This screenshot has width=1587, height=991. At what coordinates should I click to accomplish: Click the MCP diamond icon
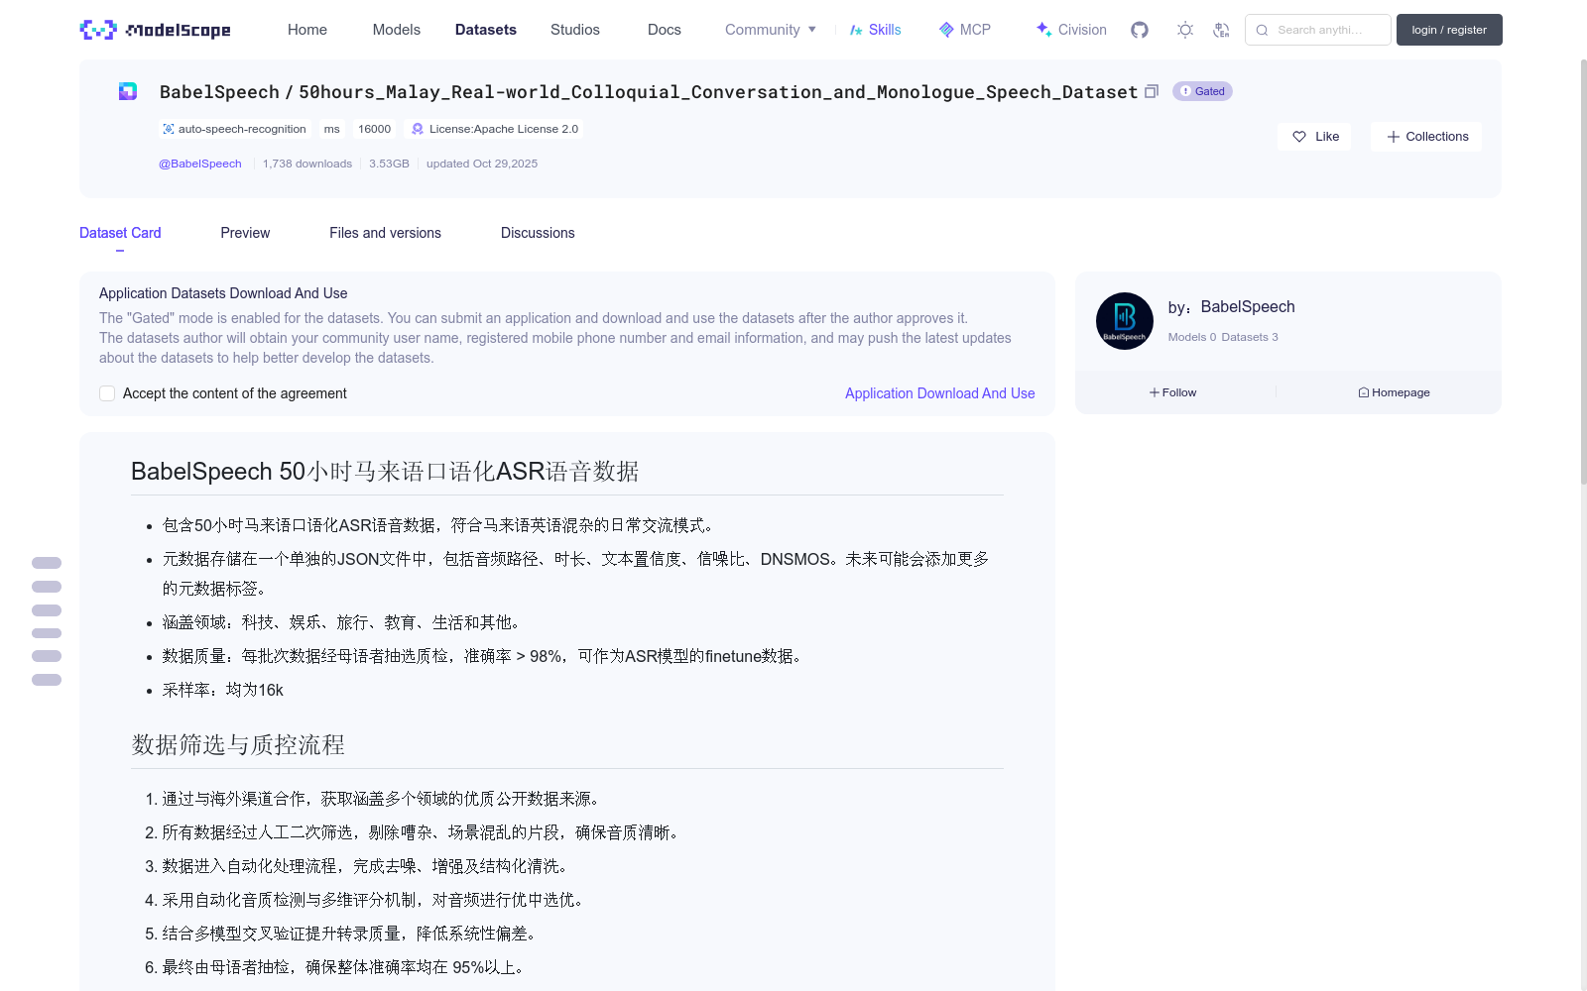point(946,30)
